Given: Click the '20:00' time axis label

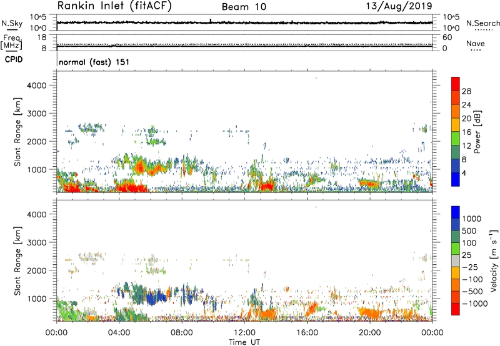Looking at the screenshot, I should click(x=370, y=333).
